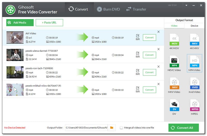
Task: Switch to the Burn DVD tab
Action: [108, 9]
